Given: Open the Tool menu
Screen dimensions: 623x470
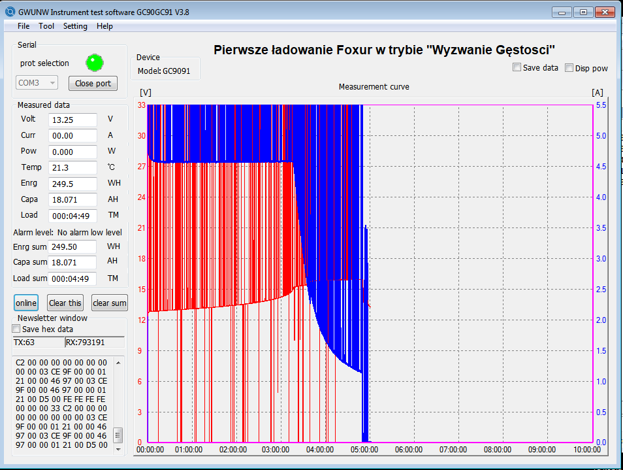Looking at the screenshot, I should click(46, 26).
